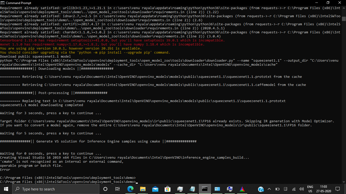Click the 'Replacing text in' output line
Image resolution: width=346 pixels, height=194 pixels.
point(143,101)
